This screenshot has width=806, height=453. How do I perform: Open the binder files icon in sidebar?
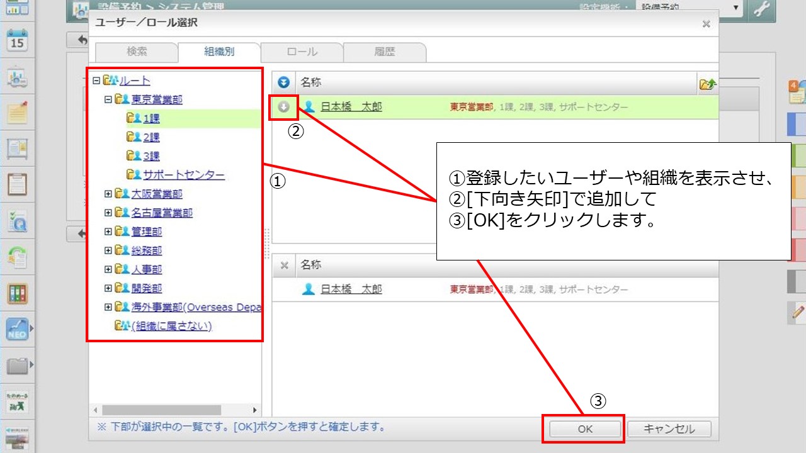pos(17,293)
